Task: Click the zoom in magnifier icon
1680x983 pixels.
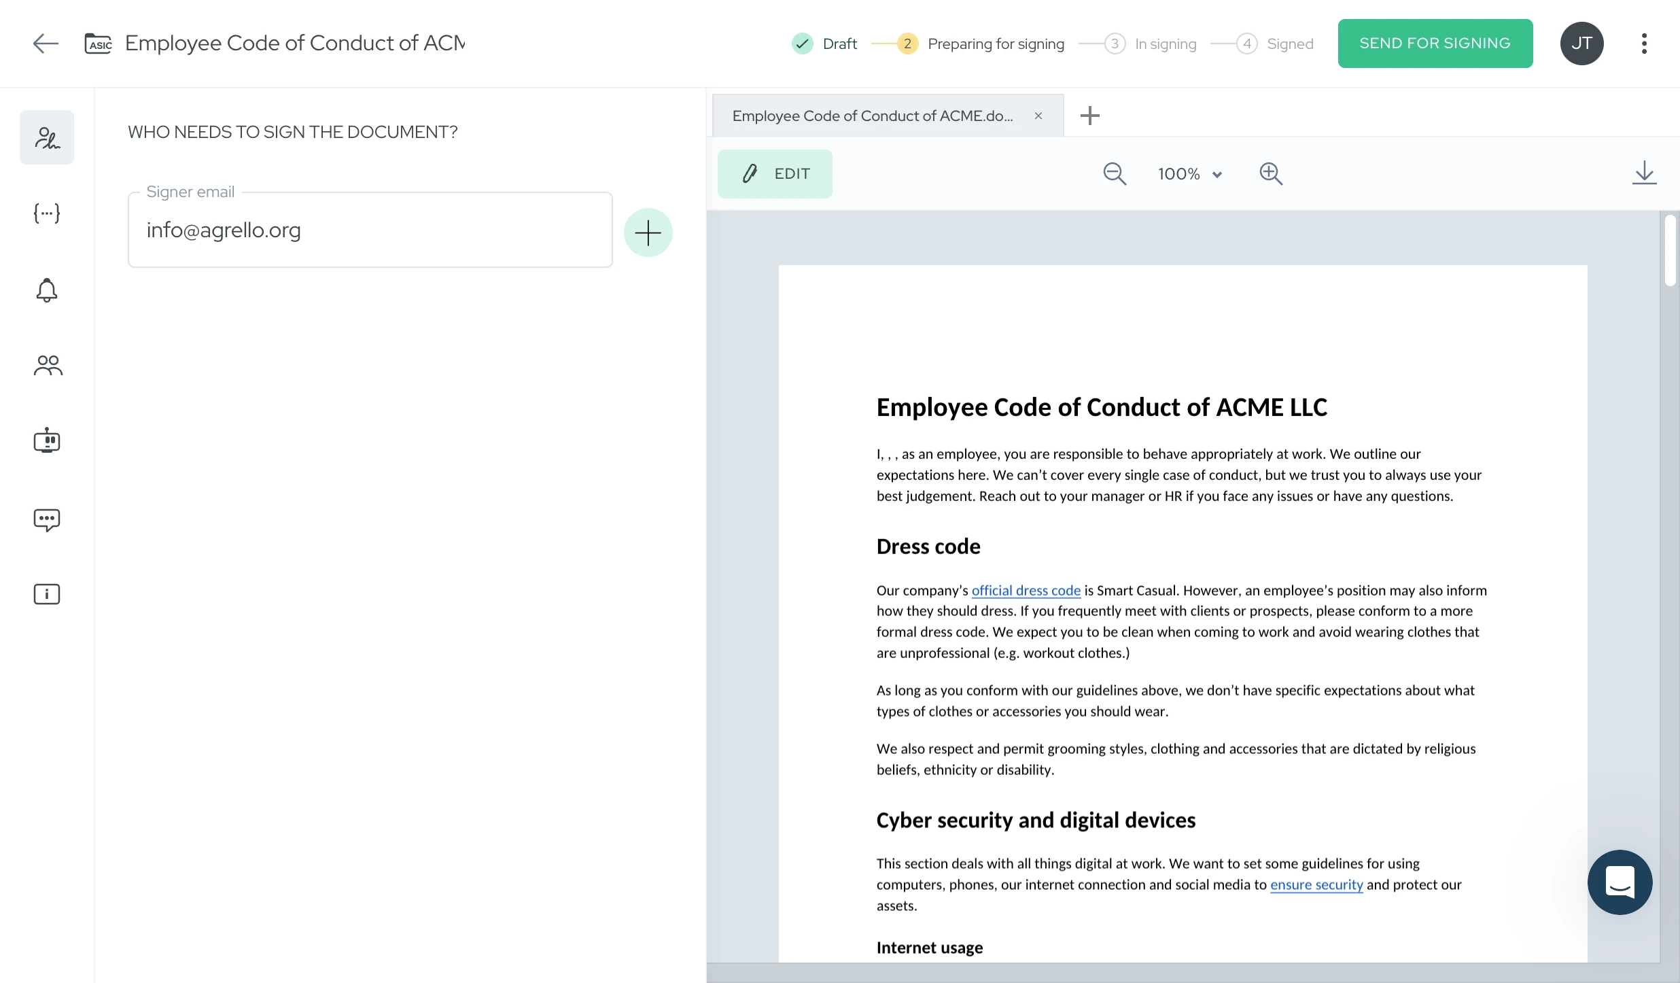Action: [1271, 174]
